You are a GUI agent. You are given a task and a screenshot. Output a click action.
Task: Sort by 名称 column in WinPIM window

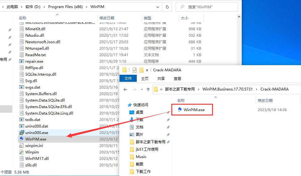click(x=23, y=18)
